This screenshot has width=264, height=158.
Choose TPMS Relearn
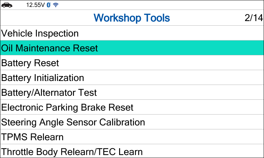32,137
